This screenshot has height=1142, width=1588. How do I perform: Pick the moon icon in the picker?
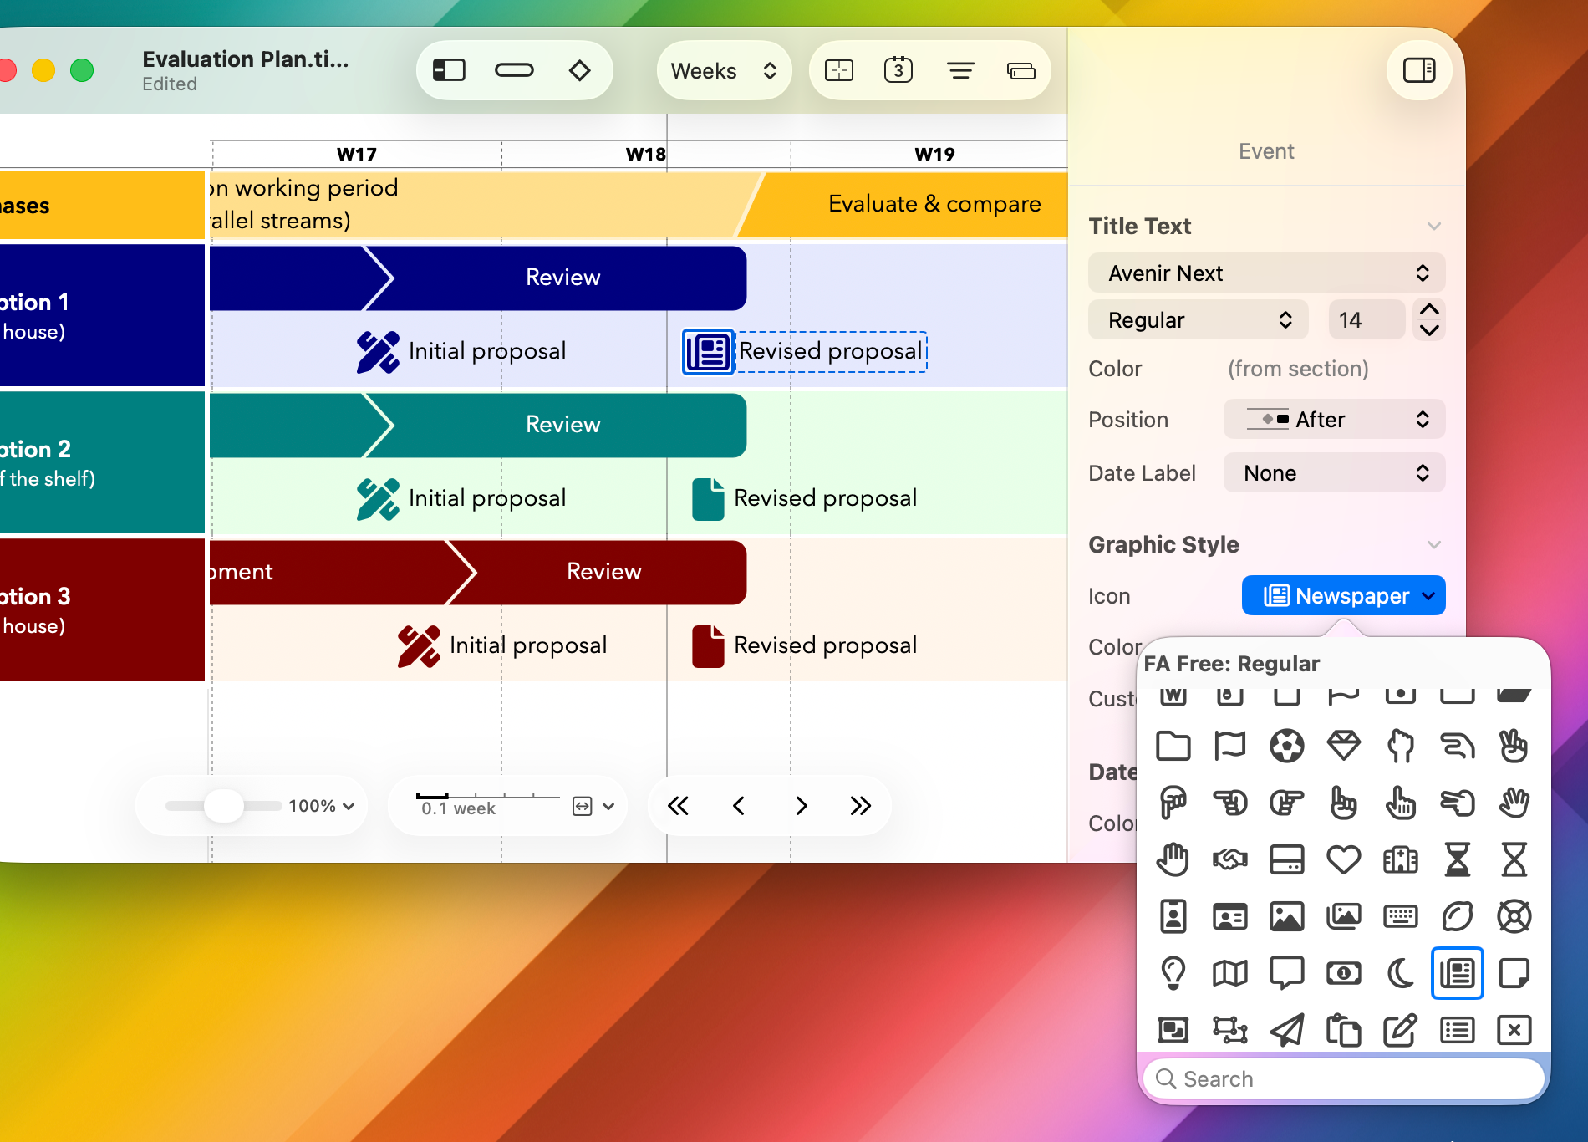coord(1401,972)
